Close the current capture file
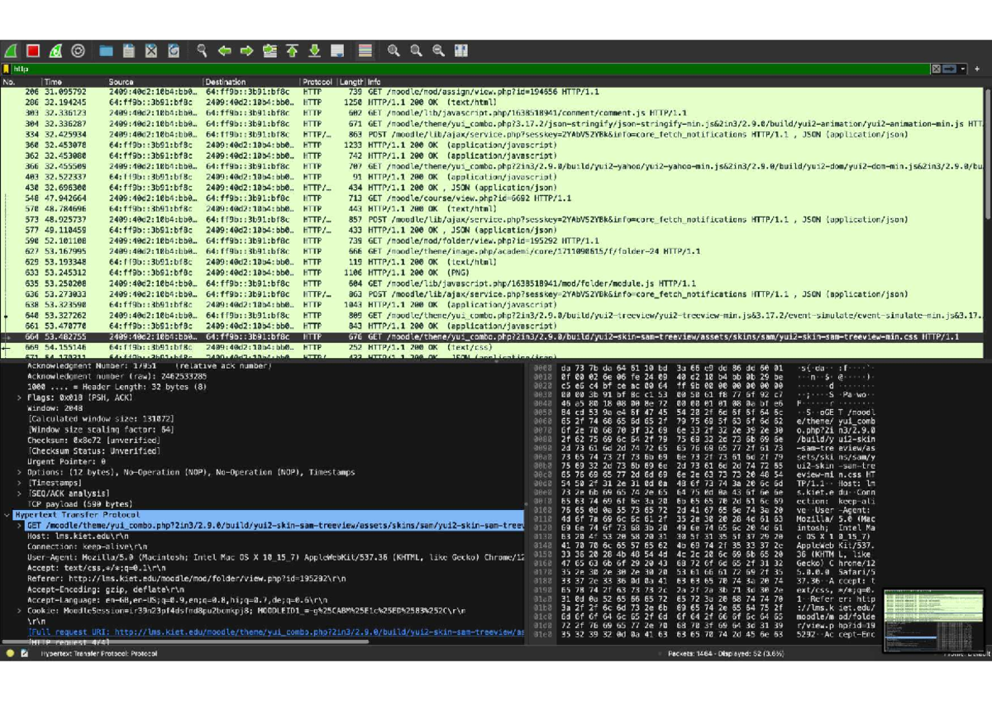The image size is (992, 701). (x=151, y=50)
